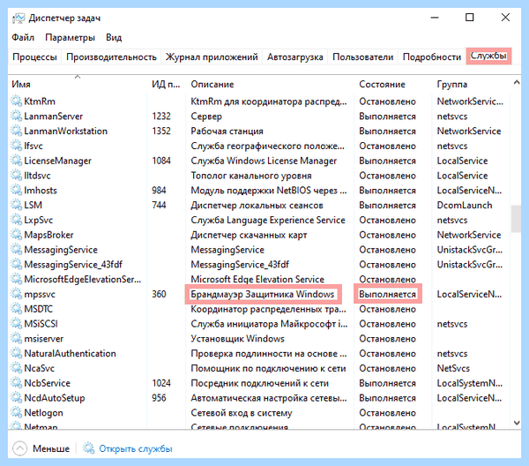Click the Открыть службы link
The height and width of the screenshot is (466, 529).
pyautogui.click(x=136, y=448)
